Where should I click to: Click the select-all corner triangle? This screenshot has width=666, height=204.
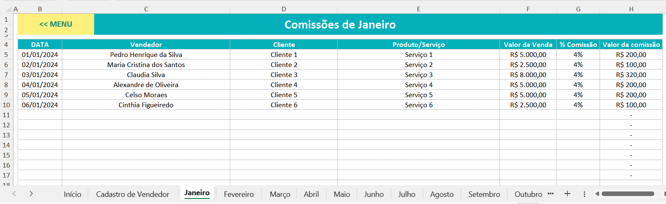click(x=9, y=9)
